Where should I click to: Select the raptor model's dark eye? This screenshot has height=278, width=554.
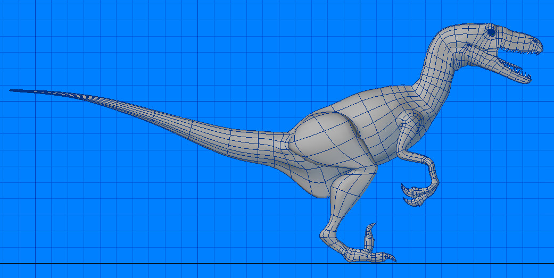(x=491, y=32)
